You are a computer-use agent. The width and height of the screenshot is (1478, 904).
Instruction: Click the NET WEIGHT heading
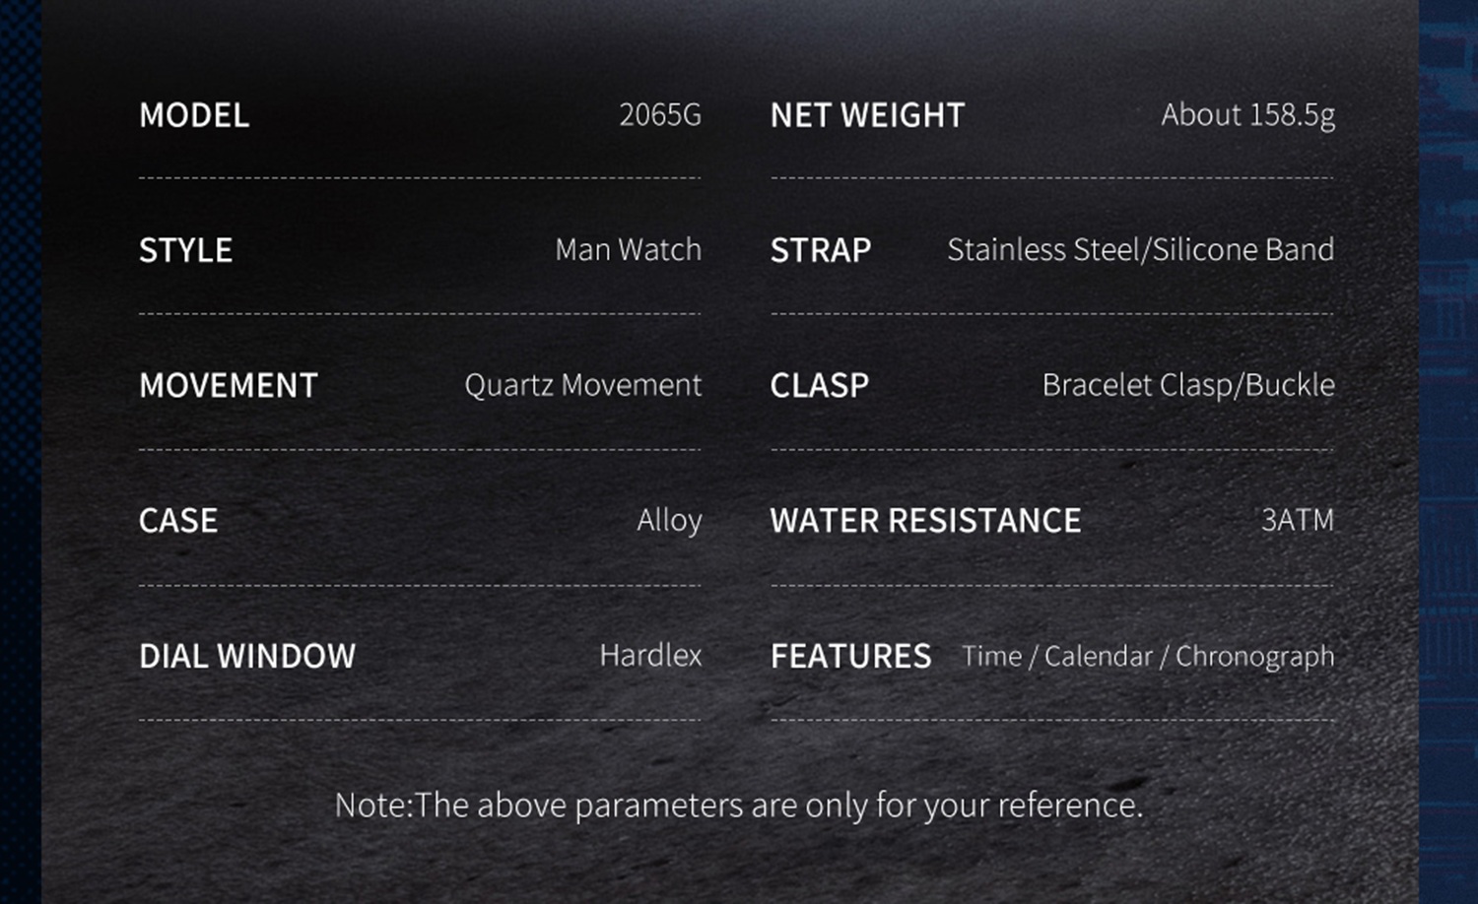coord(867,115)
